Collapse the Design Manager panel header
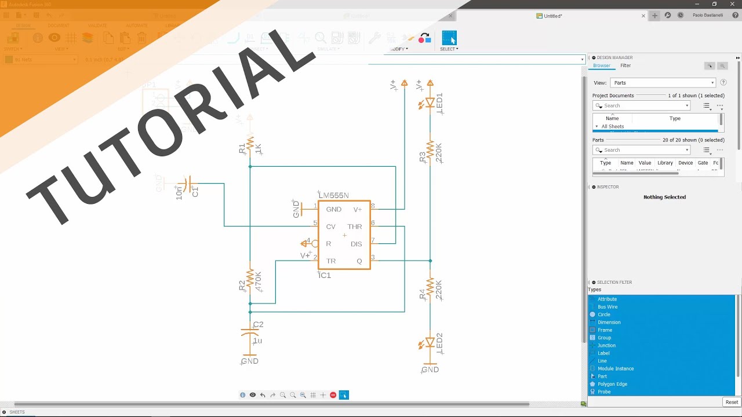The image size is (742, 417). [x=594, y=57]
